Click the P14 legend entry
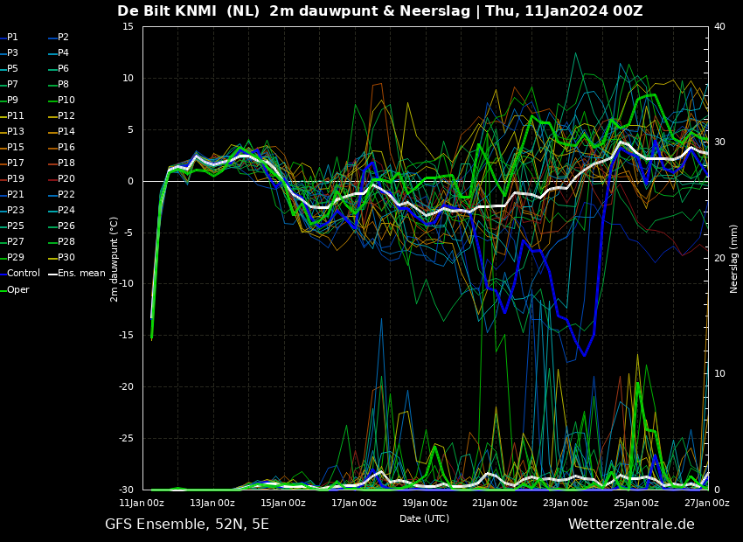 (61, 131)
